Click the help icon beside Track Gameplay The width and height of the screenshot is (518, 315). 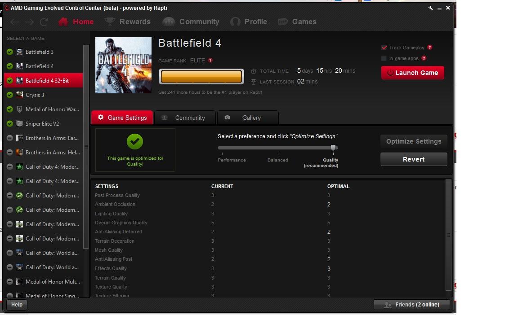429,48
